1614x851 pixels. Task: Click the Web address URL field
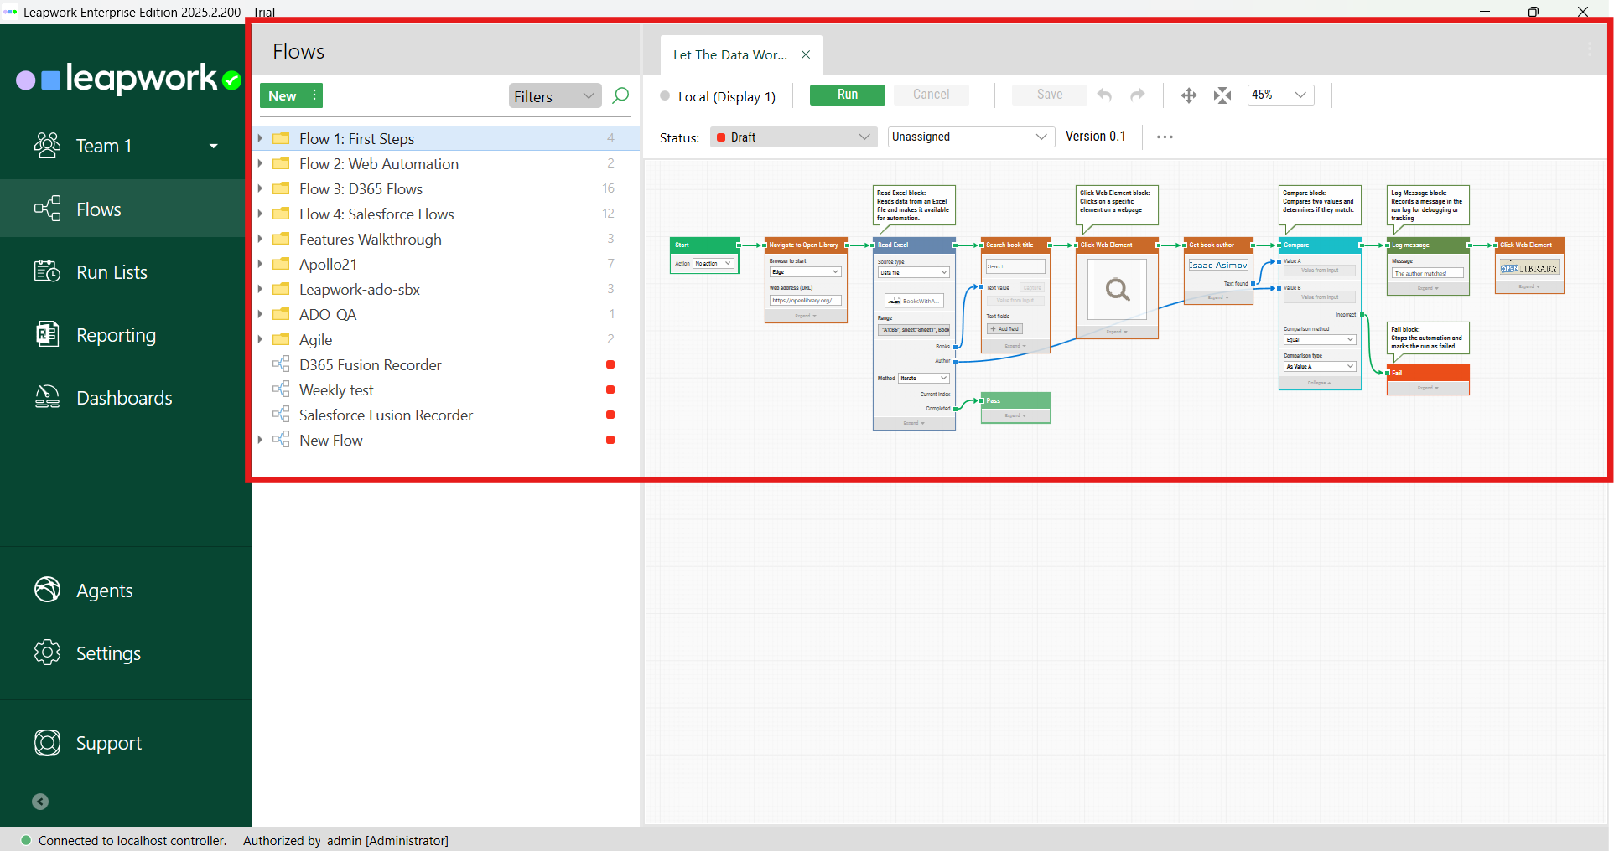click(x=805, y=300)
